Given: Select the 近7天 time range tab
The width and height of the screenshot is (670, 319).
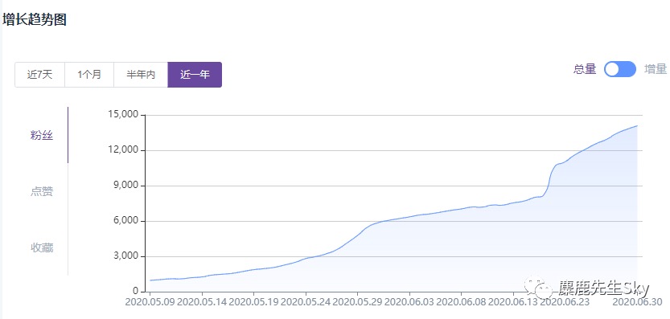Looking at the screenshot, I should tap(39, 75).
